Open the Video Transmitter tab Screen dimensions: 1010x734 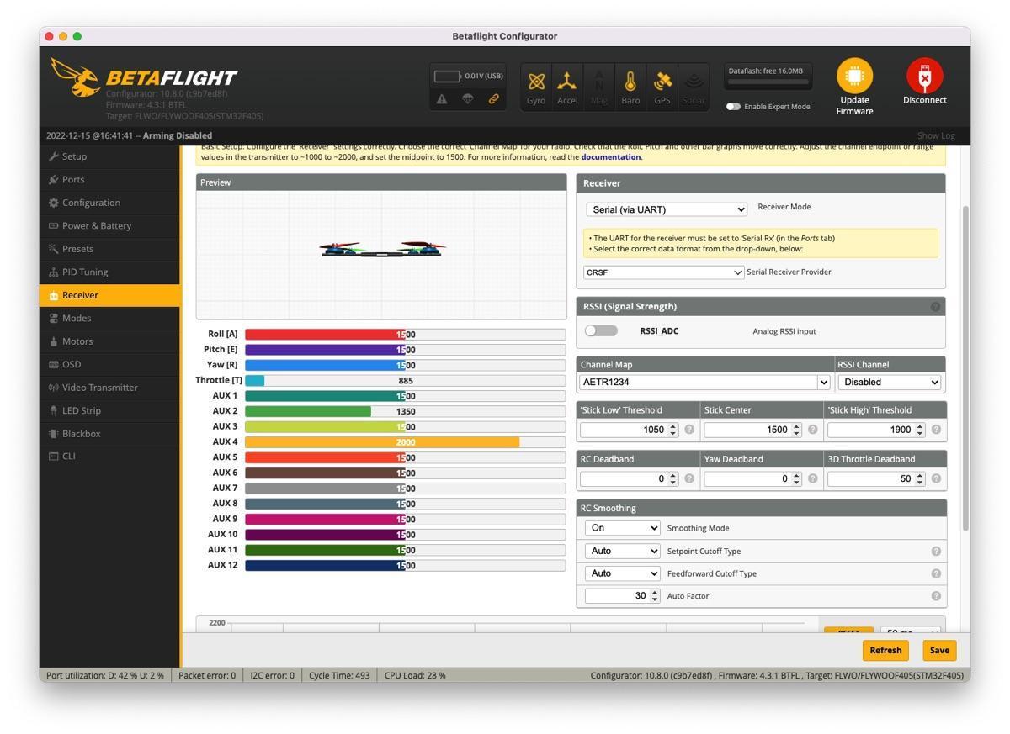pos(109,388)
